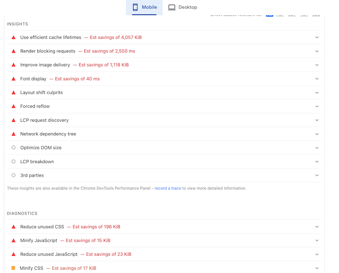Viewport: 339px width, 273px height.
Task: Click the laptop icon next to Desktop
Action: point(172,7)
